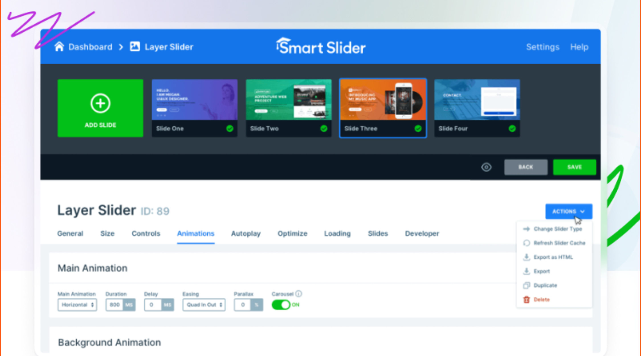Click the download icon beside Export as HTML
The height and width of the screenshot is (356, 641).
click(526, 257)
